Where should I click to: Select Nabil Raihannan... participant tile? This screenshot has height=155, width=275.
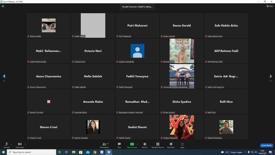click(x=49, y=51)
